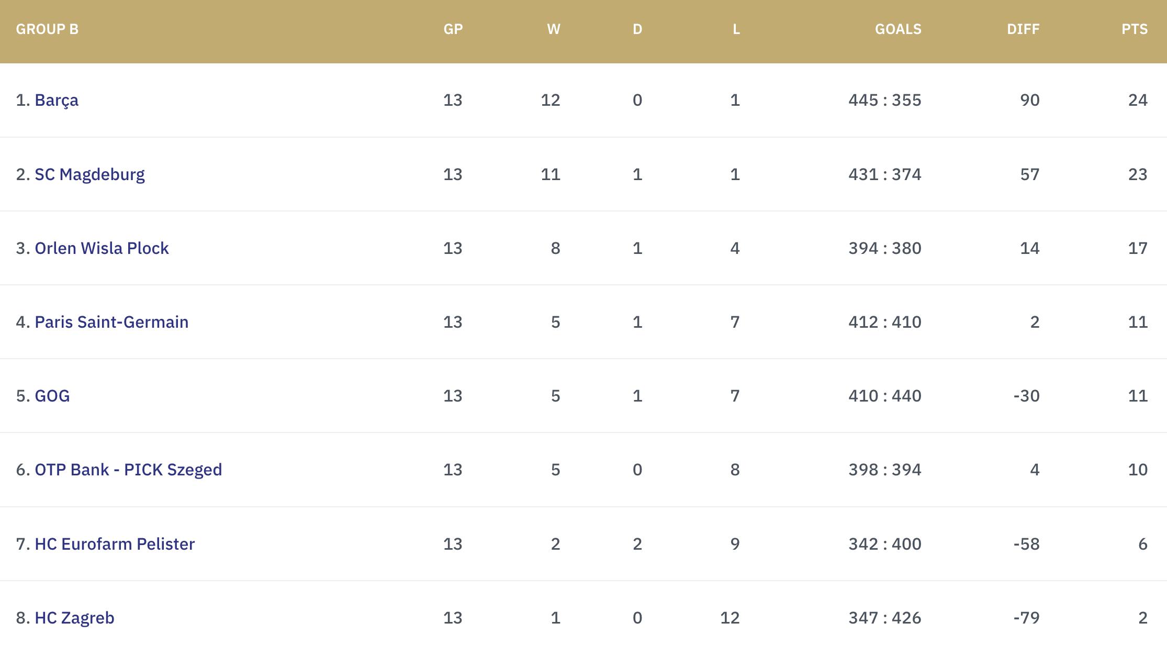1167x645 pixels.
Task: Open HC Eurofarm Pelister team page
Action: click(x=115, y=544)
